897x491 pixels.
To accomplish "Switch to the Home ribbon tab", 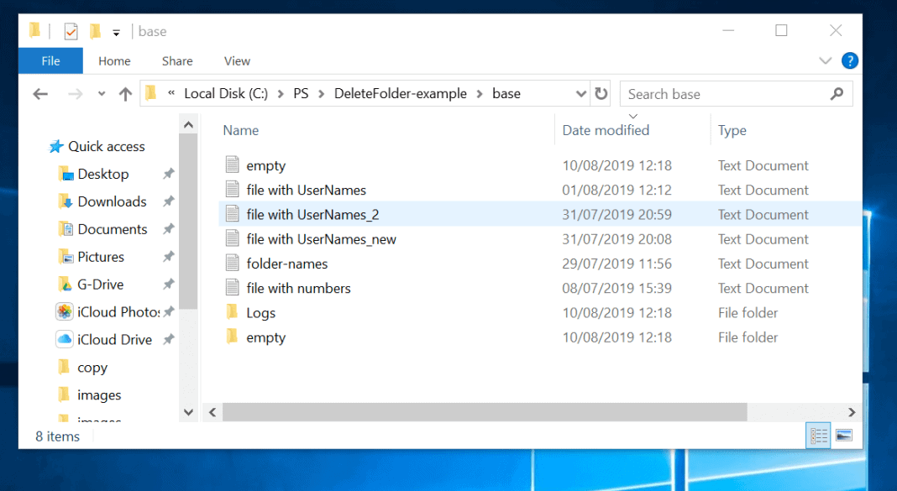I will [x=114, y=60].
